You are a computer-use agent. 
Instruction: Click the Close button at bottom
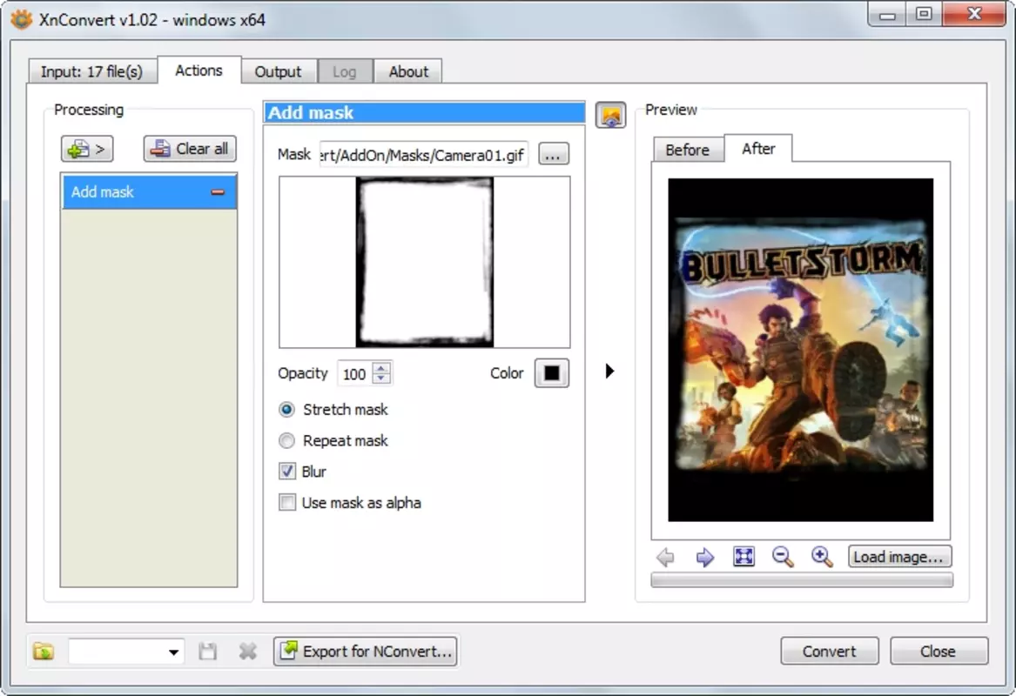coord(939,652)
